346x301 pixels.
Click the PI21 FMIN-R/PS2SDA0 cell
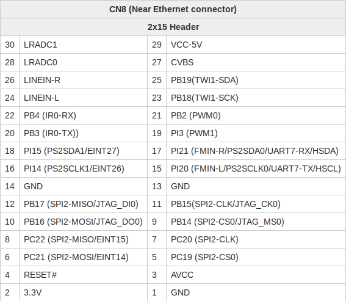(x=256, y=151)
